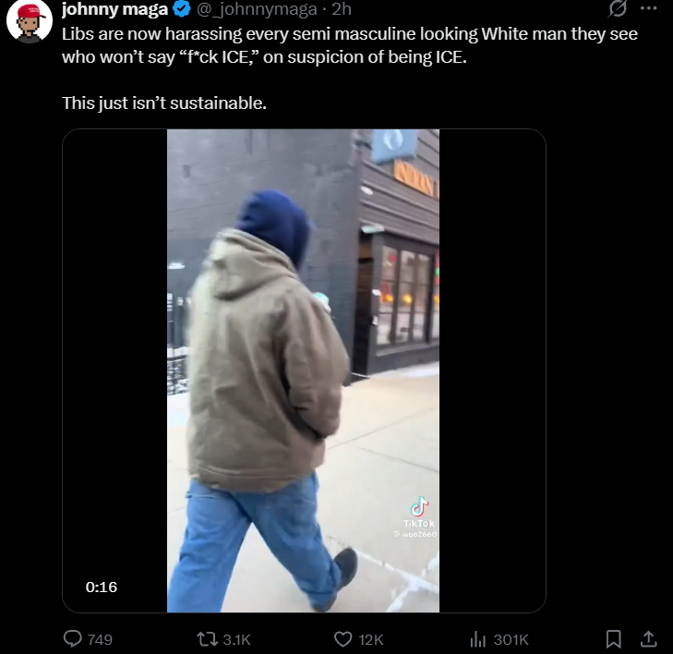The height and width of the screenshot is (654, 673).
Task: View post analytics bar chart icon
Action: click(x=477, y=639)
